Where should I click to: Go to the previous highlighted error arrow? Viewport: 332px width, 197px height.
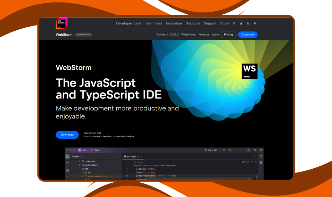pos(253,162)
